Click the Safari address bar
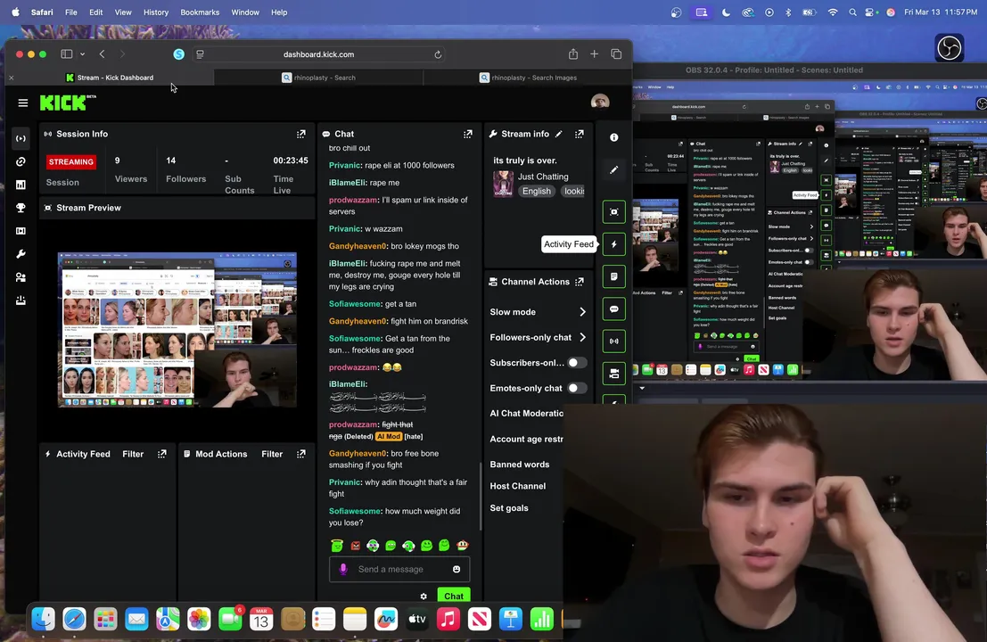The image size is (987, 642). (x=318, y=54)
